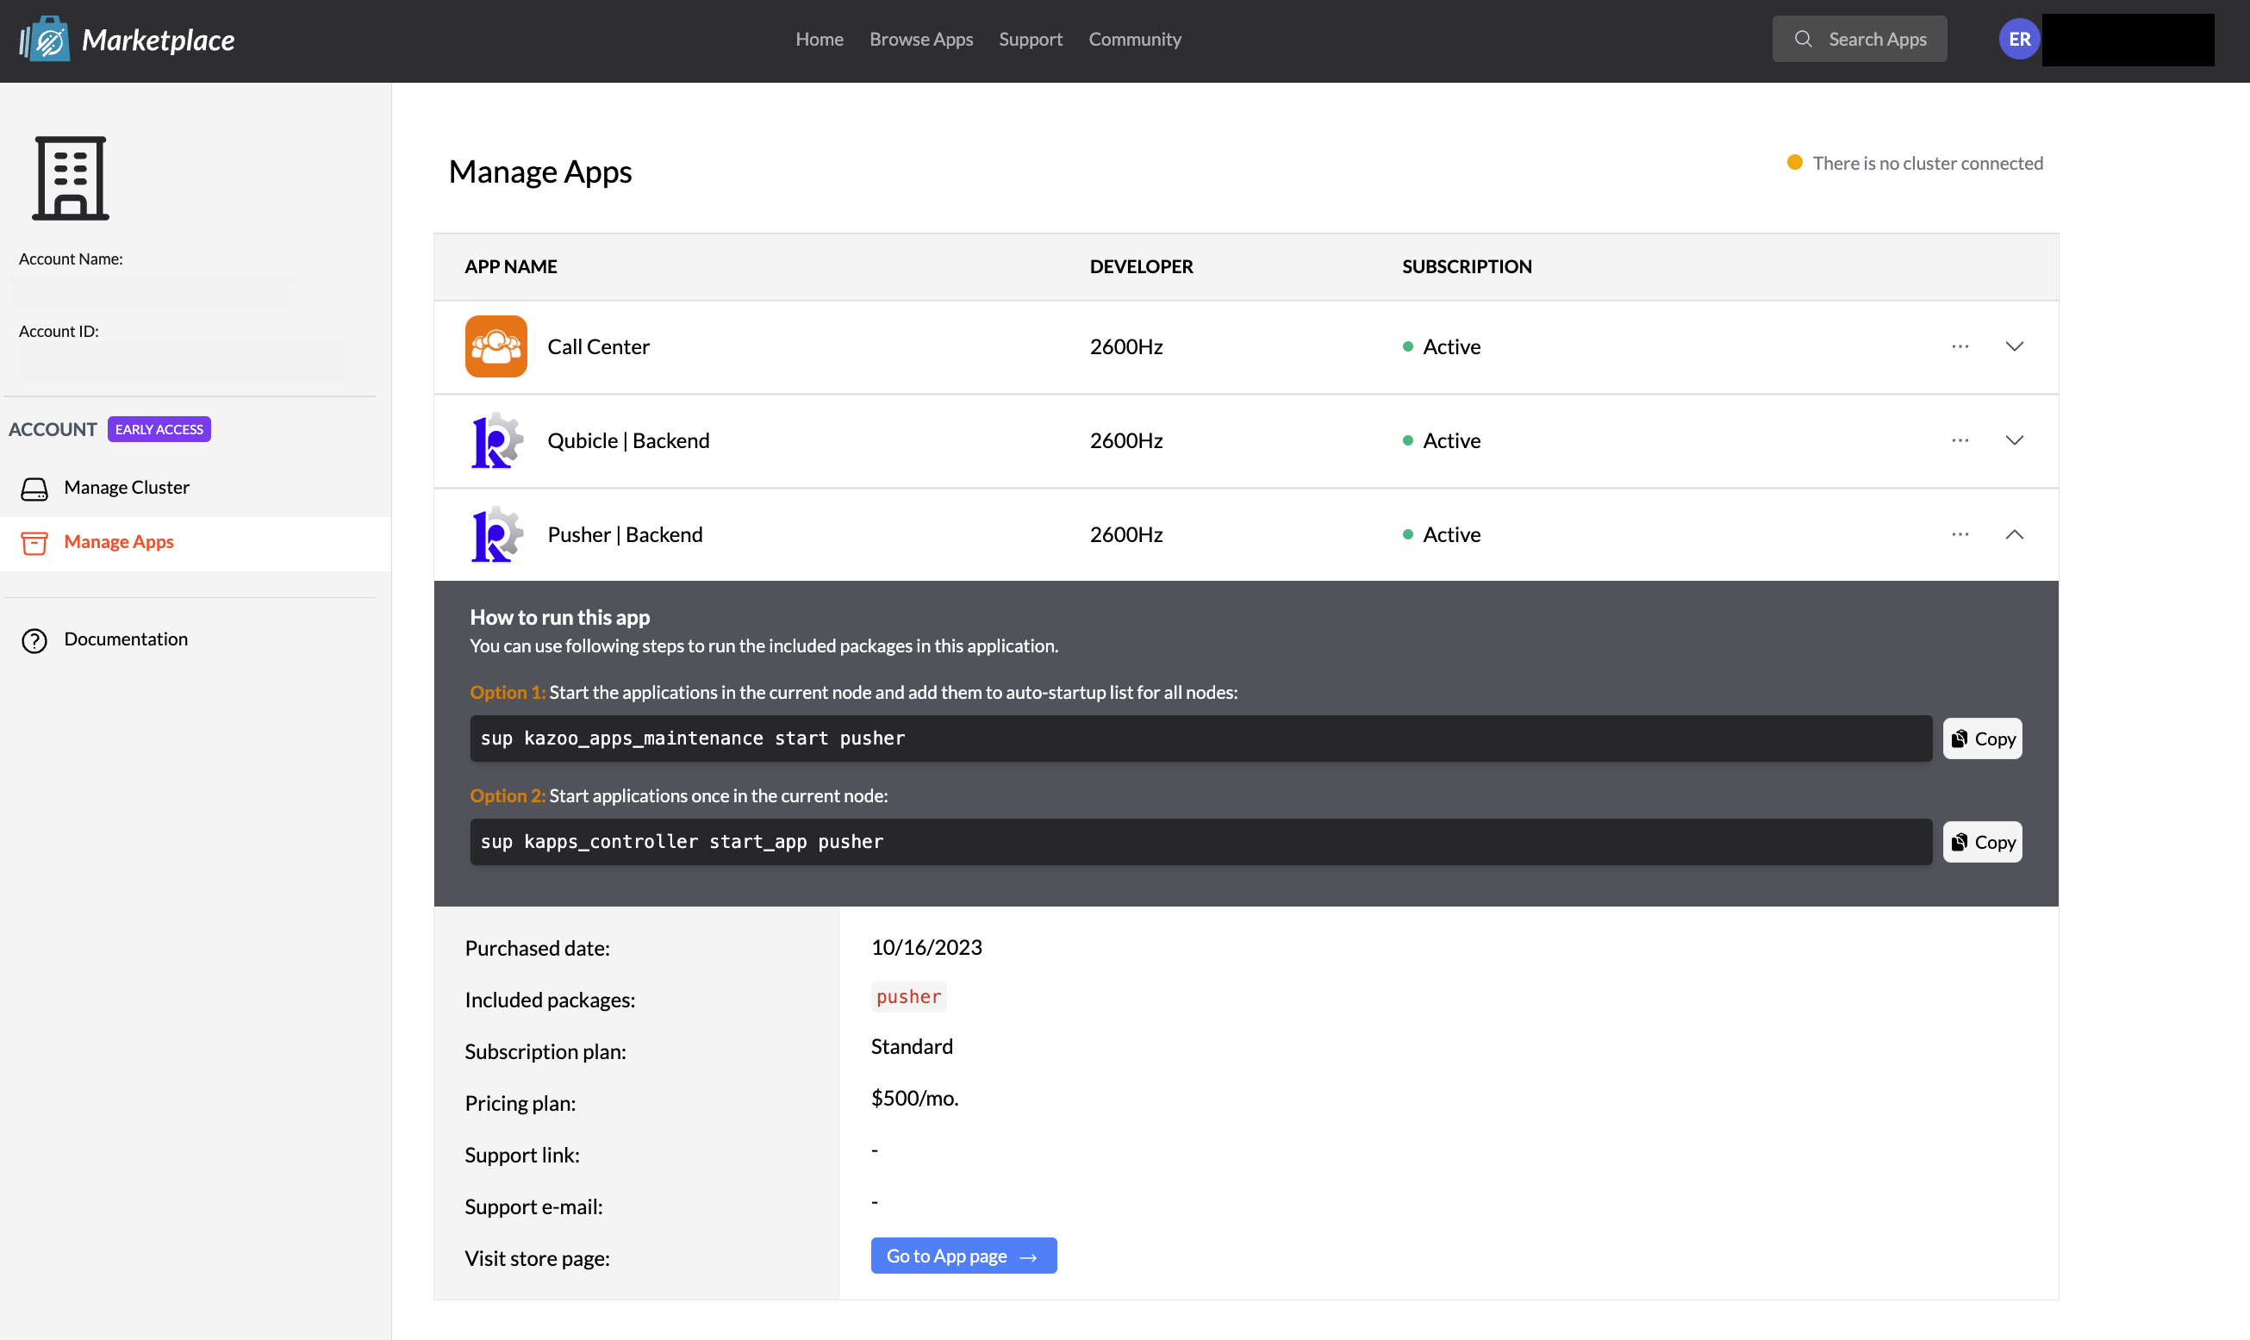Click the Qubicle Backend app icon

click(495, 440)
